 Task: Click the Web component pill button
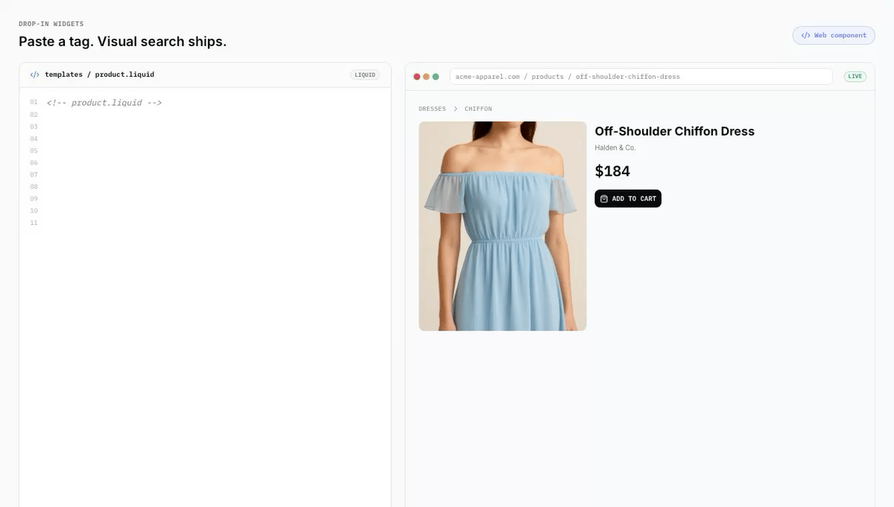pos(834,35)
